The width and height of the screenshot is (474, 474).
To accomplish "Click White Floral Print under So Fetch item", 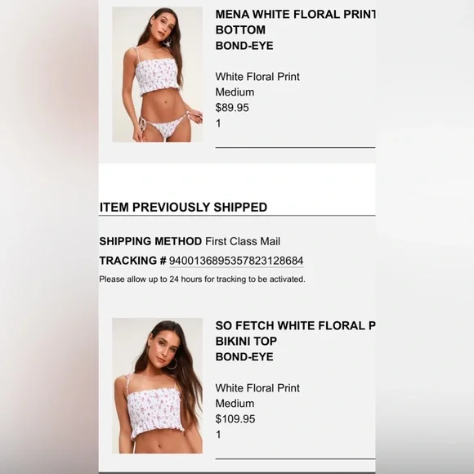I will point(257,388).
